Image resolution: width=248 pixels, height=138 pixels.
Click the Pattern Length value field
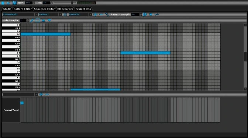click(x=135, y=14)
